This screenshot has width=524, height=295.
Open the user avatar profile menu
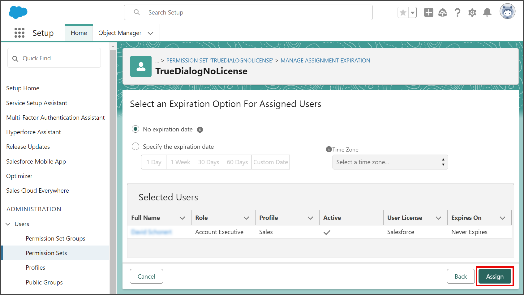[x=507, y=12]
